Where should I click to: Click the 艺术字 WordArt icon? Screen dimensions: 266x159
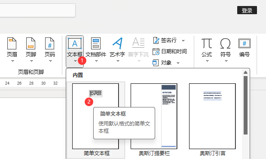click(x=117, y=43)
